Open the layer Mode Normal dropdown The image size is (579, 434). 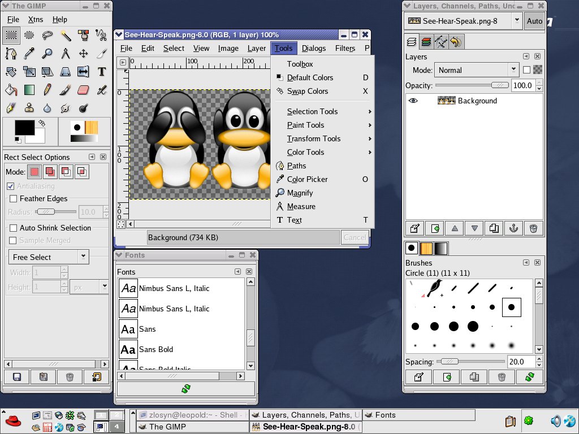coord(476,70)
